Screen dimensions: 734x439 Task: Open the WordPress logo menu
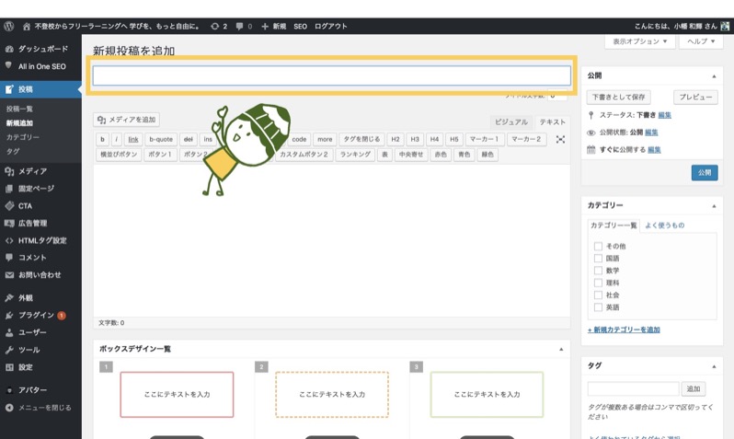[9, 27]
